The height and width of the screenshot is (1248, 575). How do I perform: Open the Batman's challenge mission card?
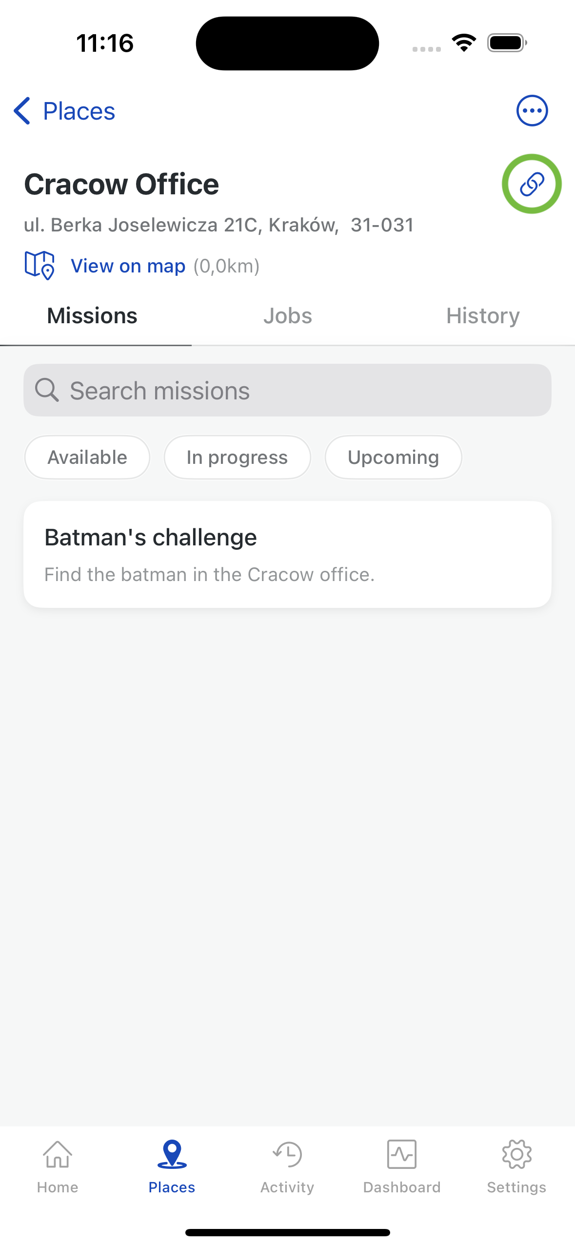coord(288,555)
